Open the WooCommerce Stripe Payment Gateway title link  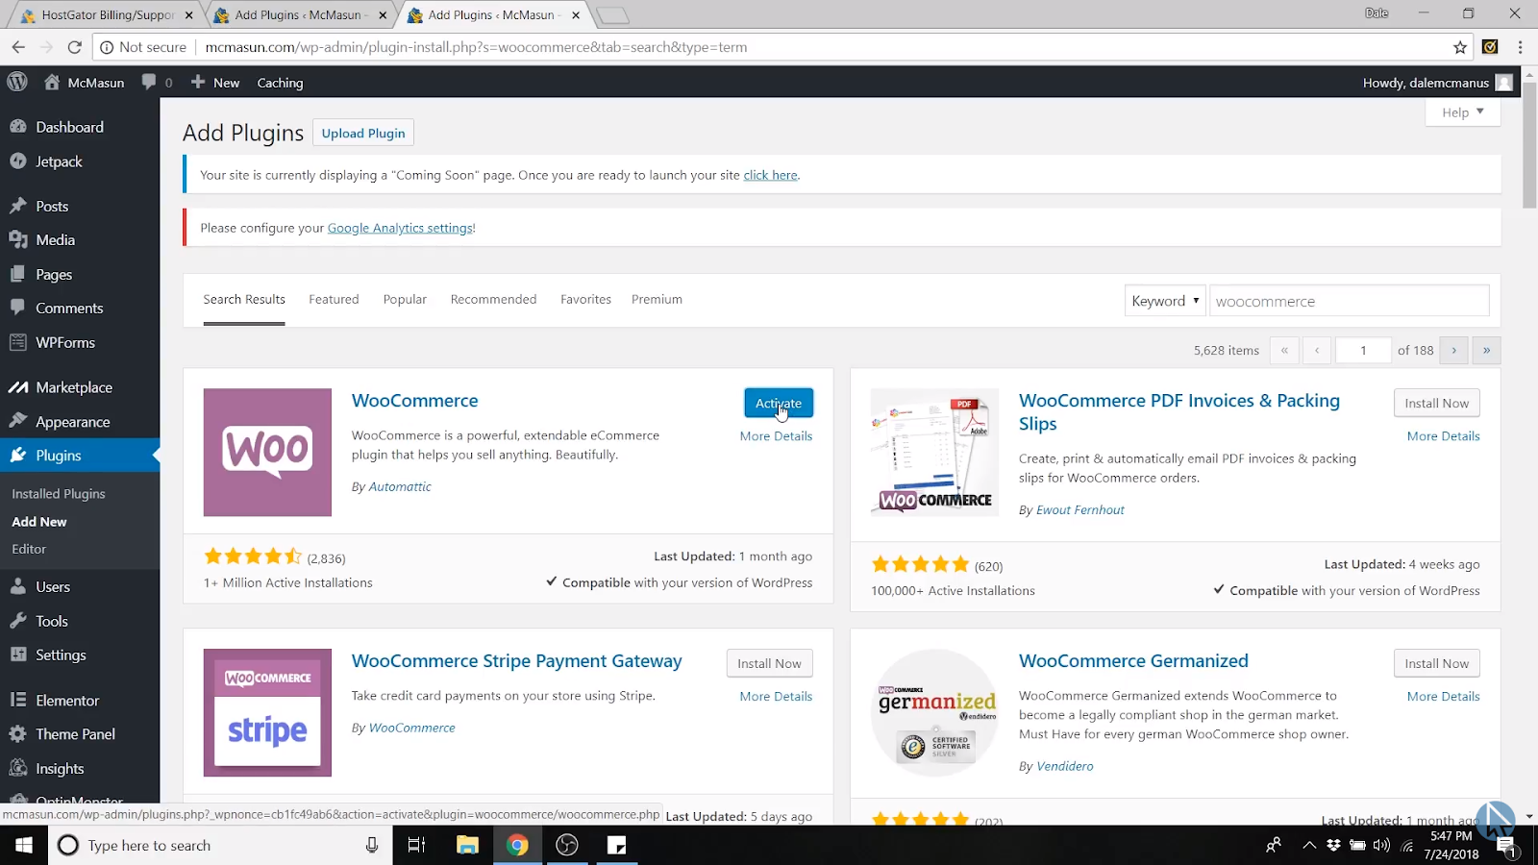point(516,660)
